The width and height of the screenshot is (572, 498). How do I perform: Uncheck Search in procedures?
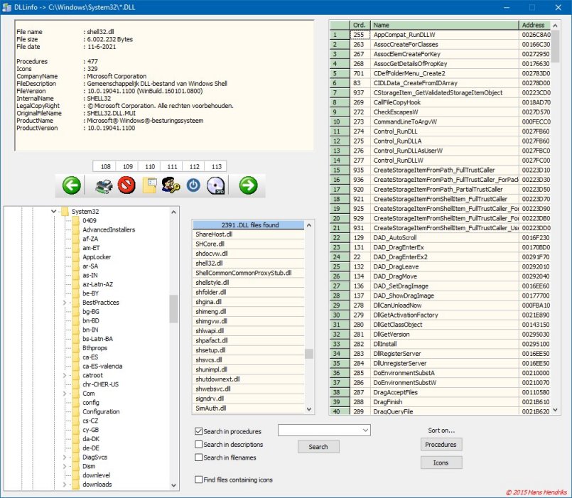198,431
